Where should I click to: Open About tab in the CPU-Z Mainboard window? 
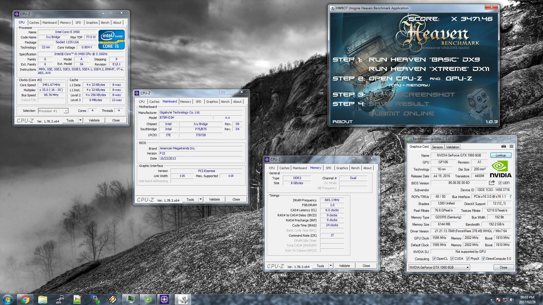click(237, 102)
